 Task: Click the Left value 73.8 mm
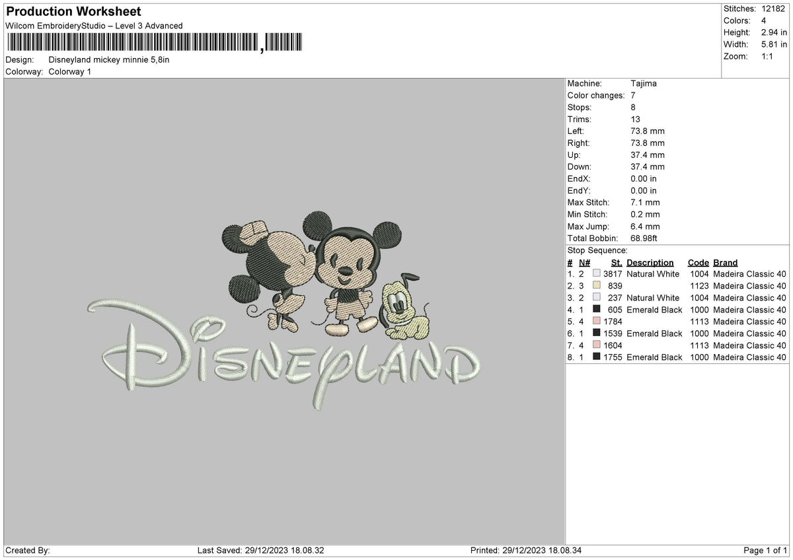(648, 131)
